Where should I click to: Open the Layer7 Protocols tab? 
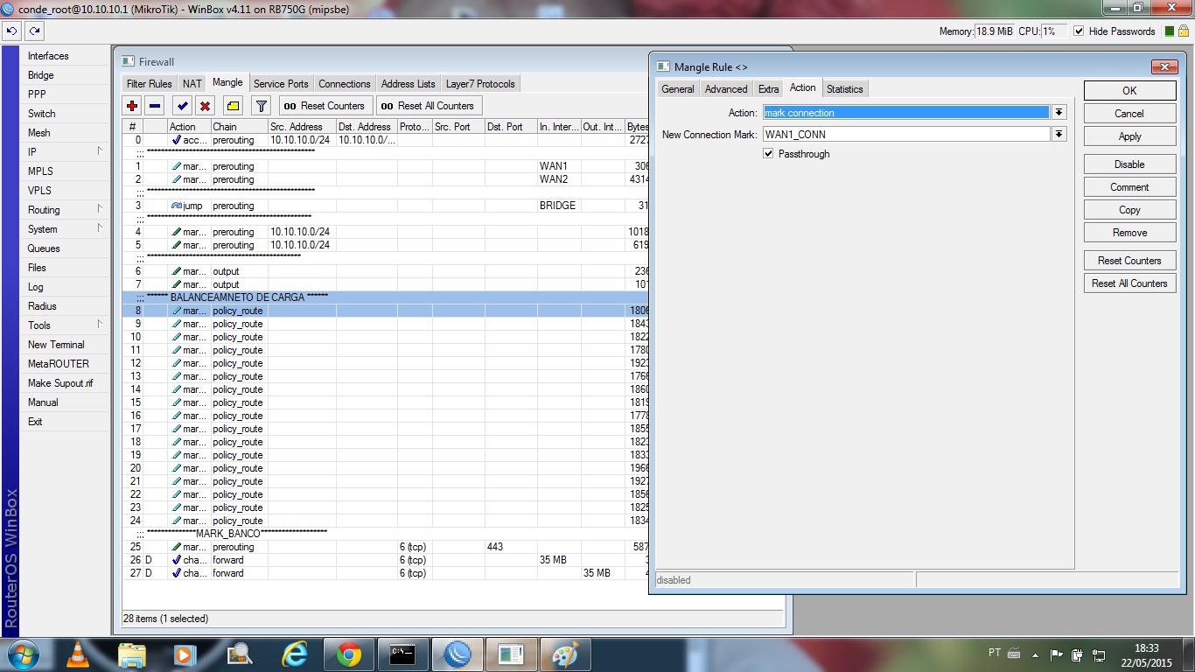pyautogui.click(x=480, y=84)
